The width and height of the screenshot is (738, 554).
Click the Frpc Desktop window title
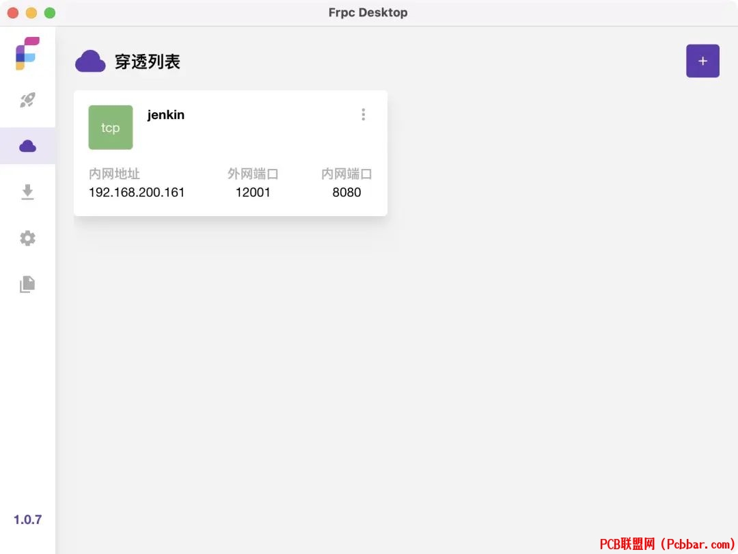pyautogui.click(x=368, y=13)
